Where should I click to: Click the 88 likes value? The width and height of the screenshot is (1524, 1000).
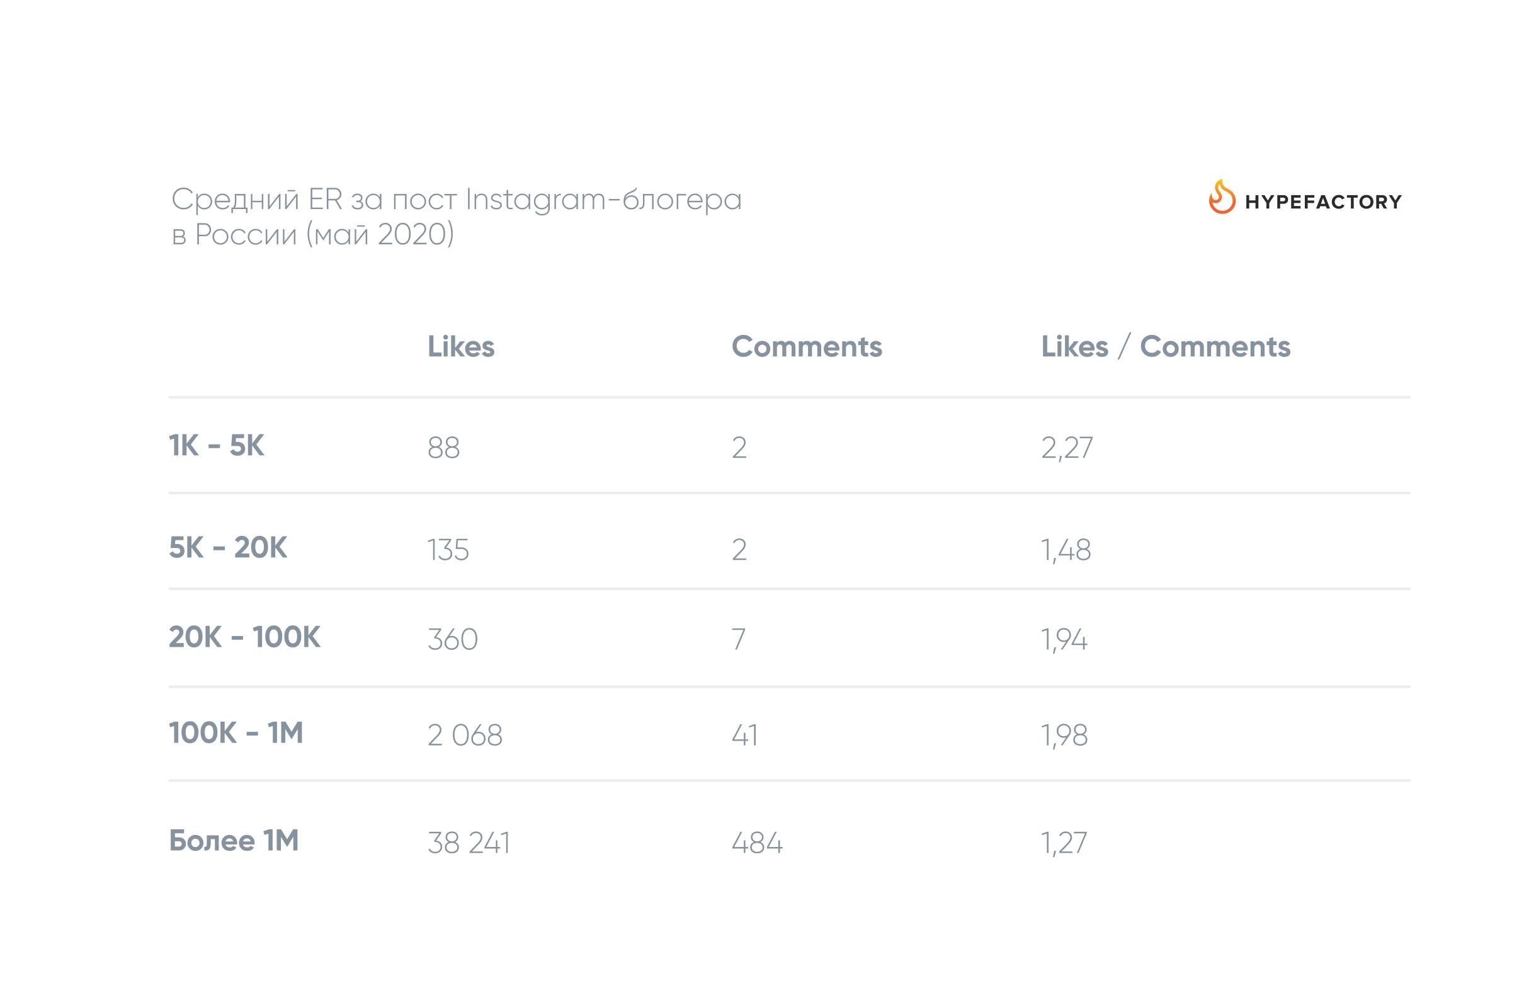444,448
